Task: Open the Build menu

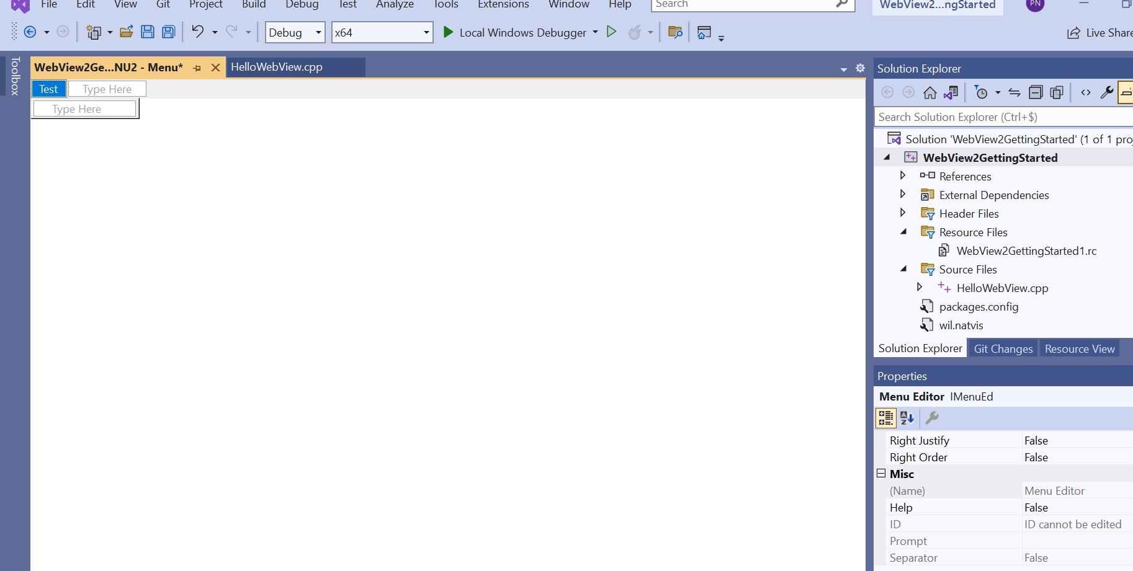Action: point(254,4)
